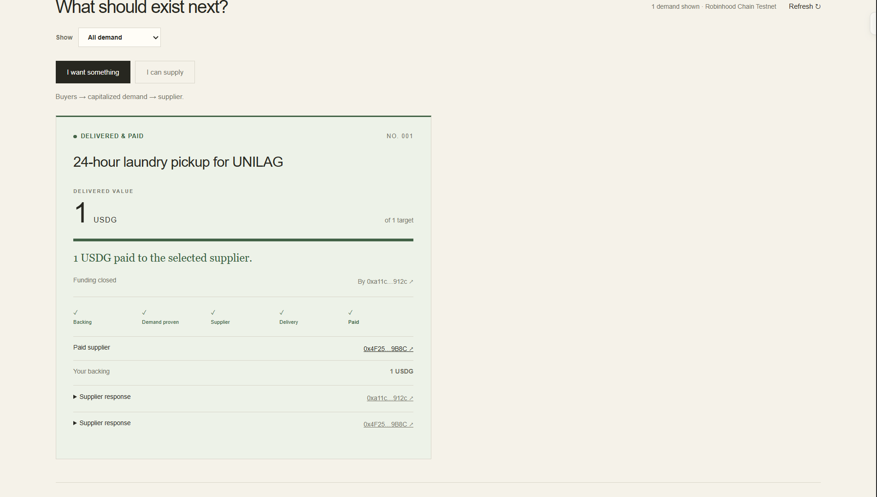Open 0xa11c...912c link in Supplier response row
Image resolution: width=877 pixels, height=497 pixels.
(390, 398)
